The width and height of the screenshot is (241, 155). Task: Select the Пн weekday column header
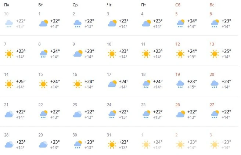(x=7, y=5)
